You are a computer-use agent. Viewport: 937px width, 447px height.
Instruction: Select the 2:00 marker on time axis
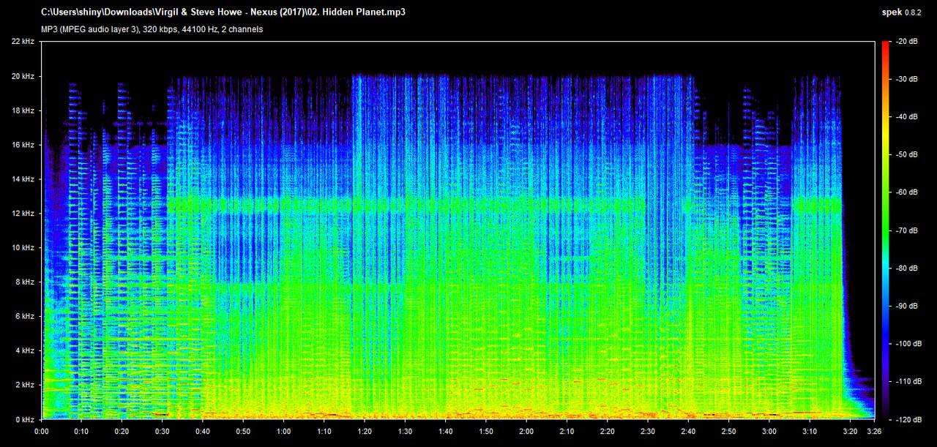pos(526,432)
